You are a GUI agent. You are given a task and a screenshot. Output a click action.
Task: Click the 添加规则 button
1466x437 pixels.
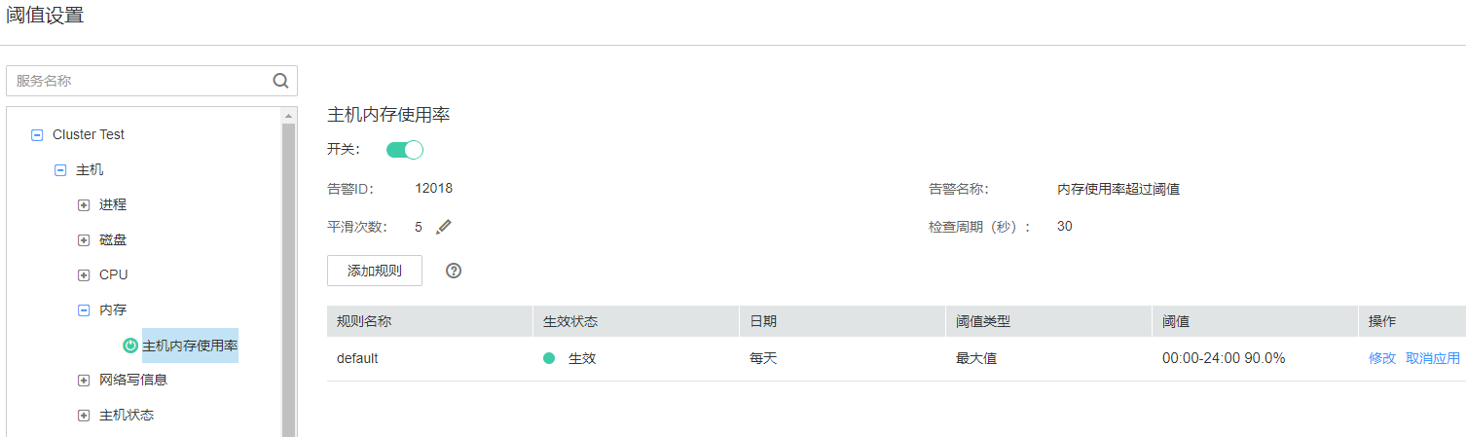pos(375,271)
